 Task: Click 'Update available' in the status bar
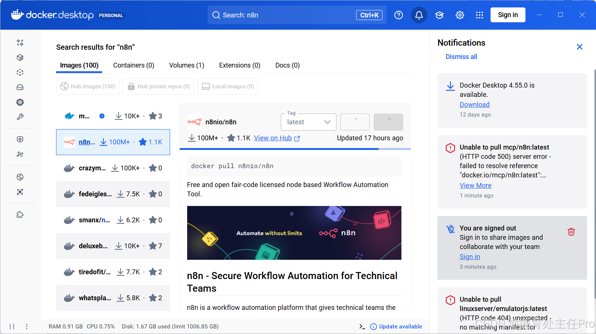pos(396,327)
